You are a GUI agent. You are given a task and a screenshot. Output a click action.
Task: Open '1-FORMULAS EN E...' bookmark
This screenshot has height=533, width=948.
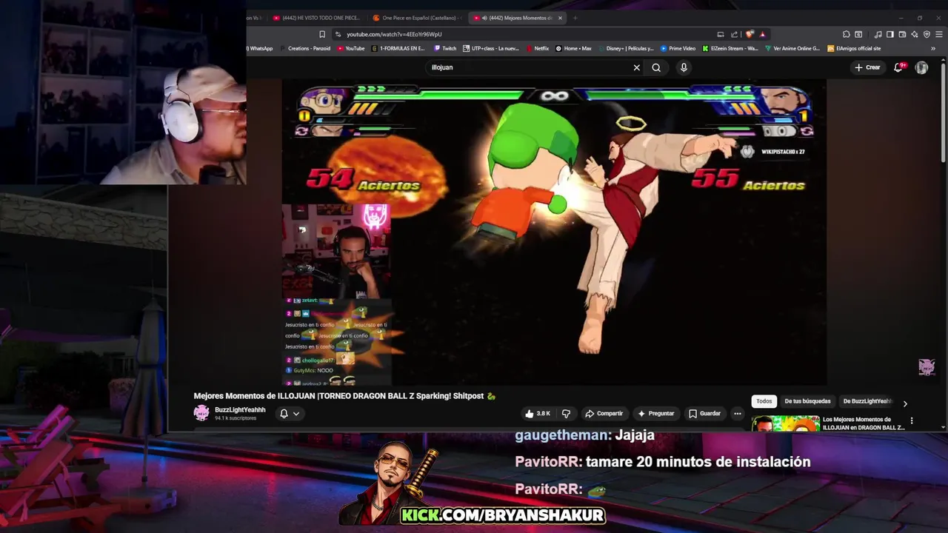[x=398, y=49]
